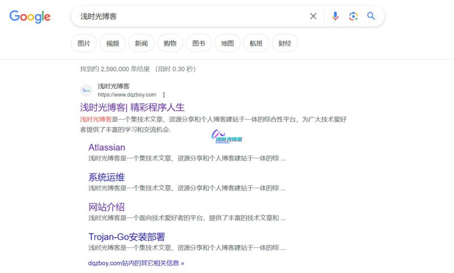The height and width of the screenshot is (273, 454).
Task: Open the Trojan-Go安装部署 sitelink
Action: [x=127, y=237]
